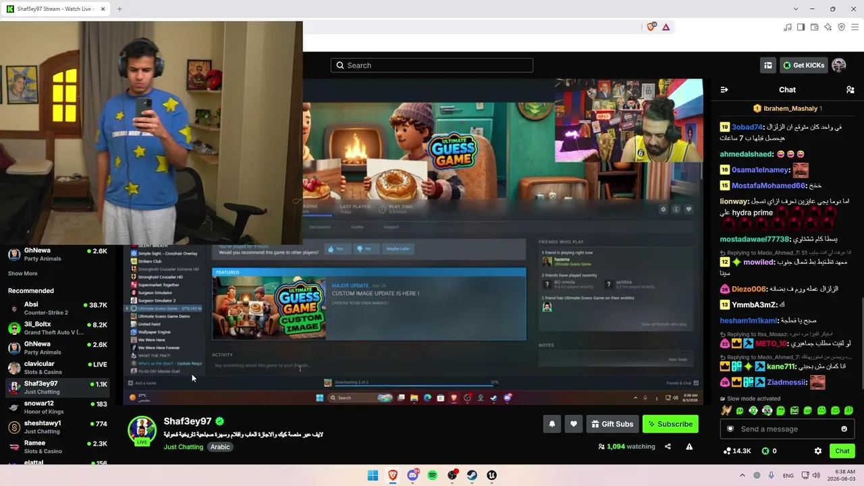Subscribe to Shaf3ey97's channel
Viewport: 864px width, 486px height.
point(670,424)
